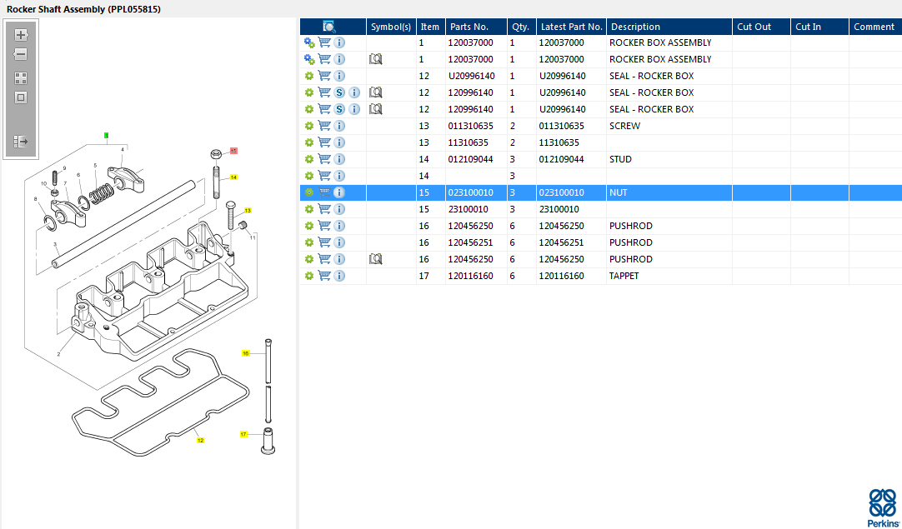Click green callout 1 on the diagram
The width and height of the screenshot is (902, 529).
click(106, 135)
